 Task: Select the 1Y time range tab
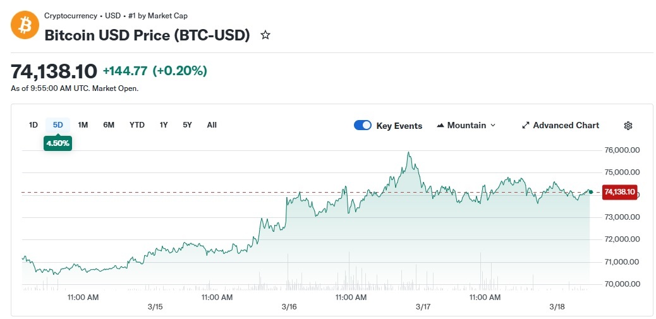(x=164, y=125)
